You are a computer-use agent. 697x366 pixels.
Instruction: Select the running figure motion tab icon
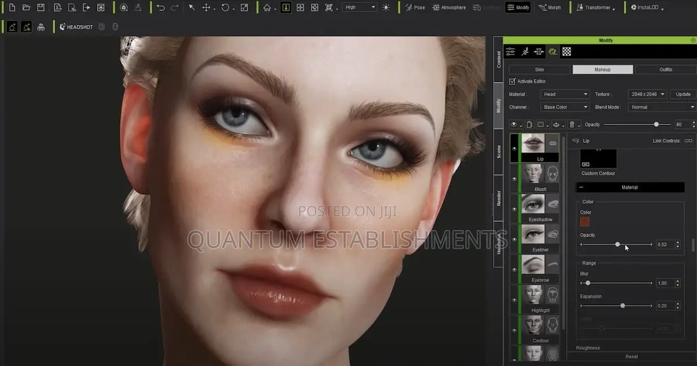[x=525, y=52]
